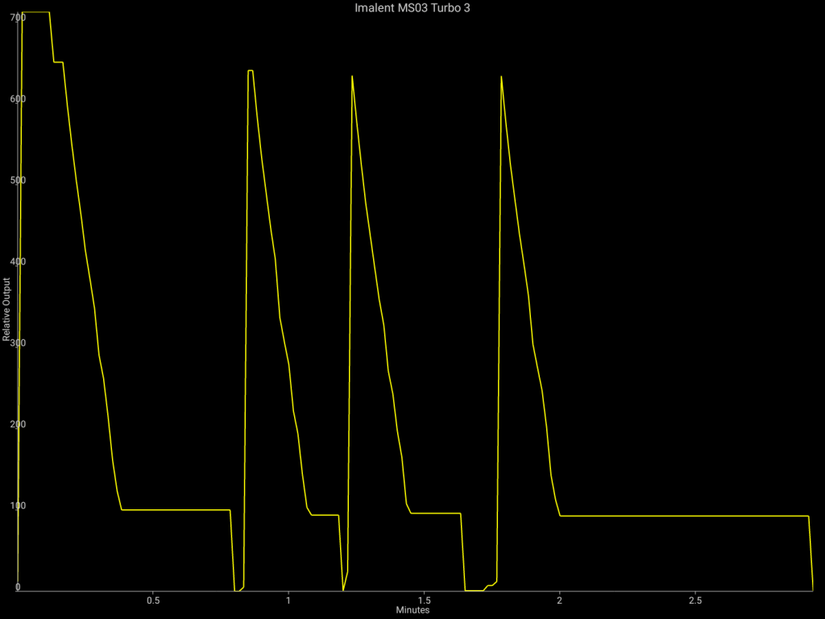Click the Minutes x-axis label
The height and width of the screenshot is (619, 825).
click(412, 610)
